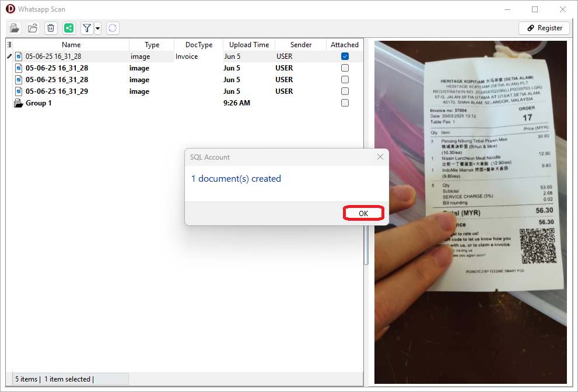This screenshot has width=578, height=392.
Task: Click file icon of 05-06-25 16_31_29 row
Action: [x=19, y=91]
